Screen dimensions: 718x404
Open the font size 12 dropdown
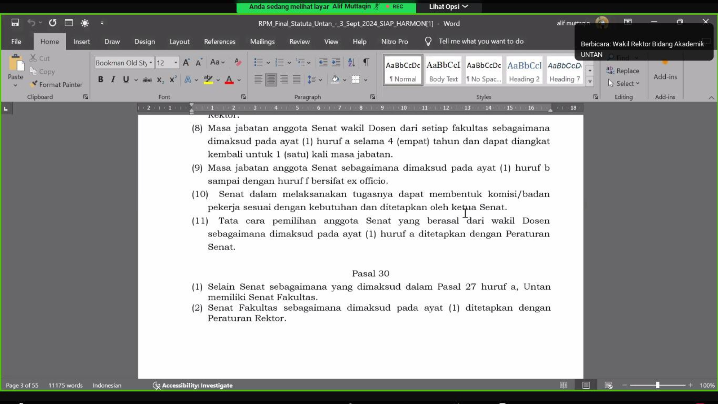click(x=176, y=63)
